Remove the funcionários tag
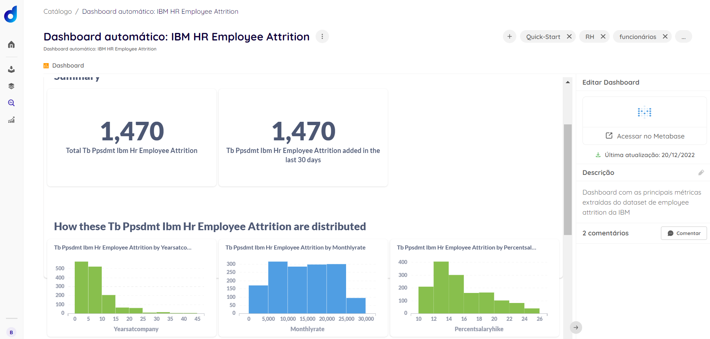 pyautogui.click(x=665, y=36)
